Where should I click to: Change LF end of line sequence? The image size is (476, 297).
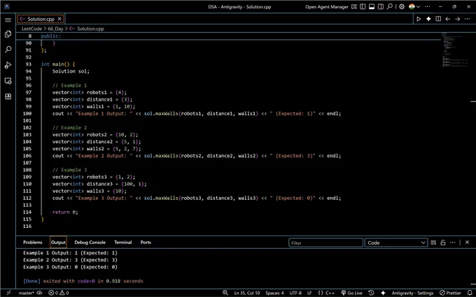(x=309, y=293)
